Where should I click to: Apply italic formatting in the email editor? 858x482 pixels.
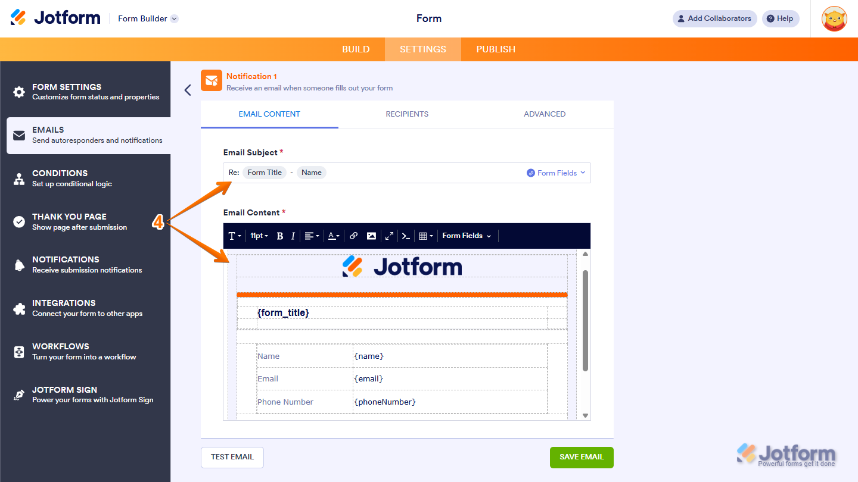[x=293, y=236]
